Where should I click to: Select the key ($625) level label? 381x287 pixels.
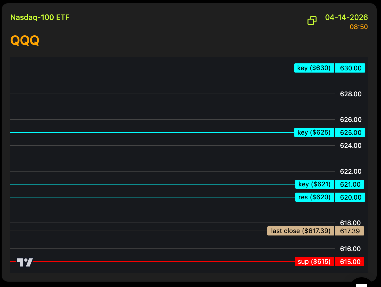(x=314, y=132)
